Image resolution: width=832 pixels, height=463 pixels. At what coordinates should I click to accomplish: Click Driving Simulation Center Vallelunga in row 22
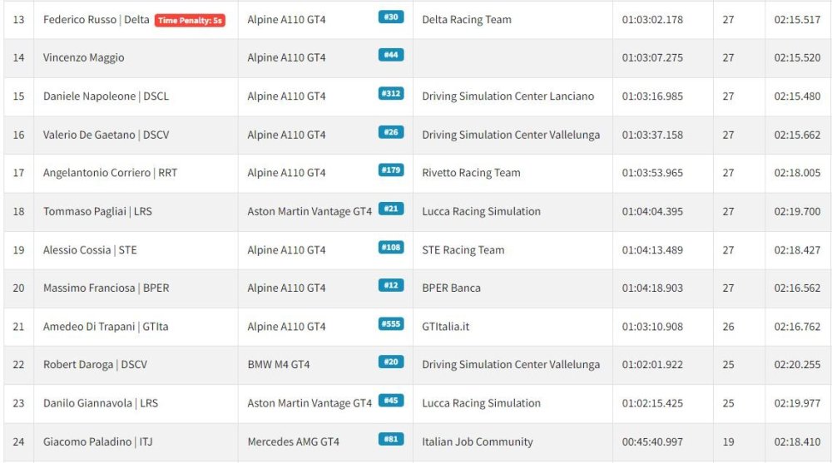511,365
